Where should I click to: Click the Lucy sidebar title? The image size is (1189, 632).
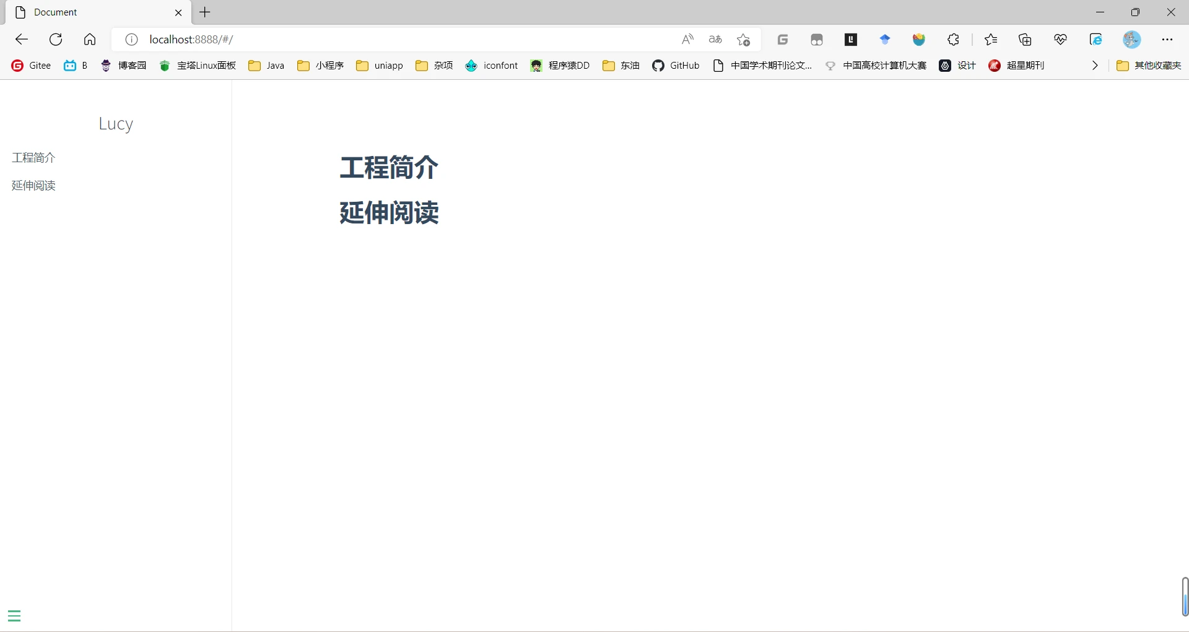(116, 124)
